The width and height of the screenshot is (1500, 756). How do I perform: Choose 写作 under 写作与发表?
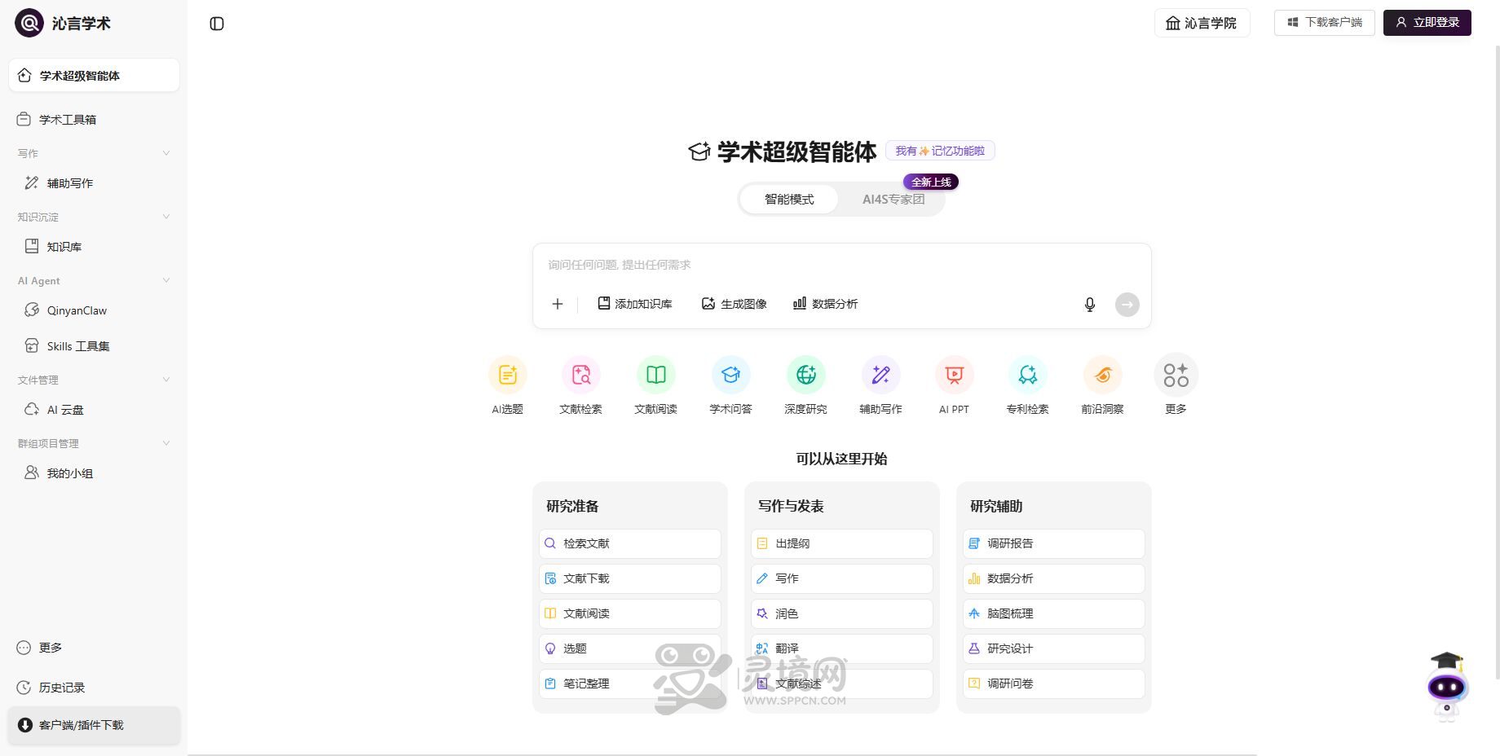click(841, 578)
